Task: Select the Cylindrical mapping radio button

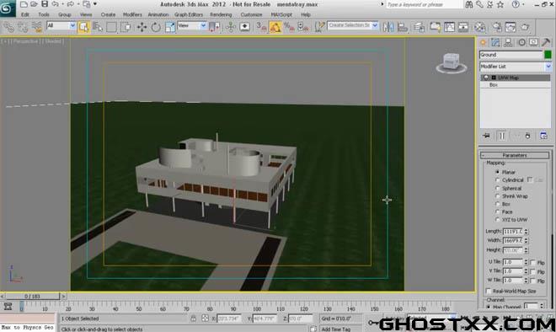Action: [498, 180]
